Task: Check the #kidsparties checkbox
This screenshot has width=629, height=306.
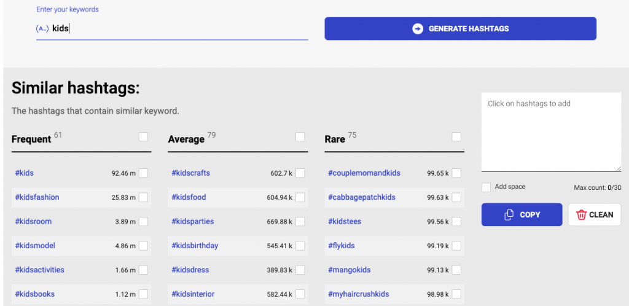Action: [300, 221]
